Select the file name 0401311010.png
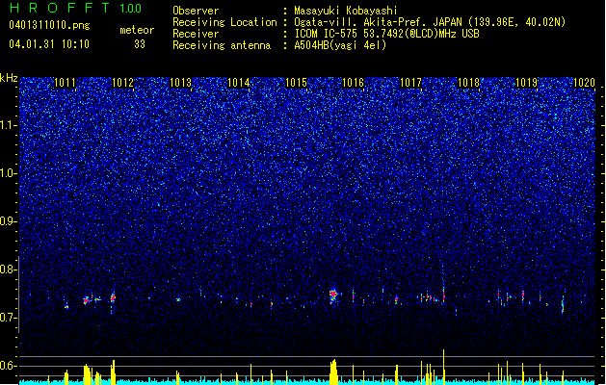606x385 pixels. pos(49,25)
